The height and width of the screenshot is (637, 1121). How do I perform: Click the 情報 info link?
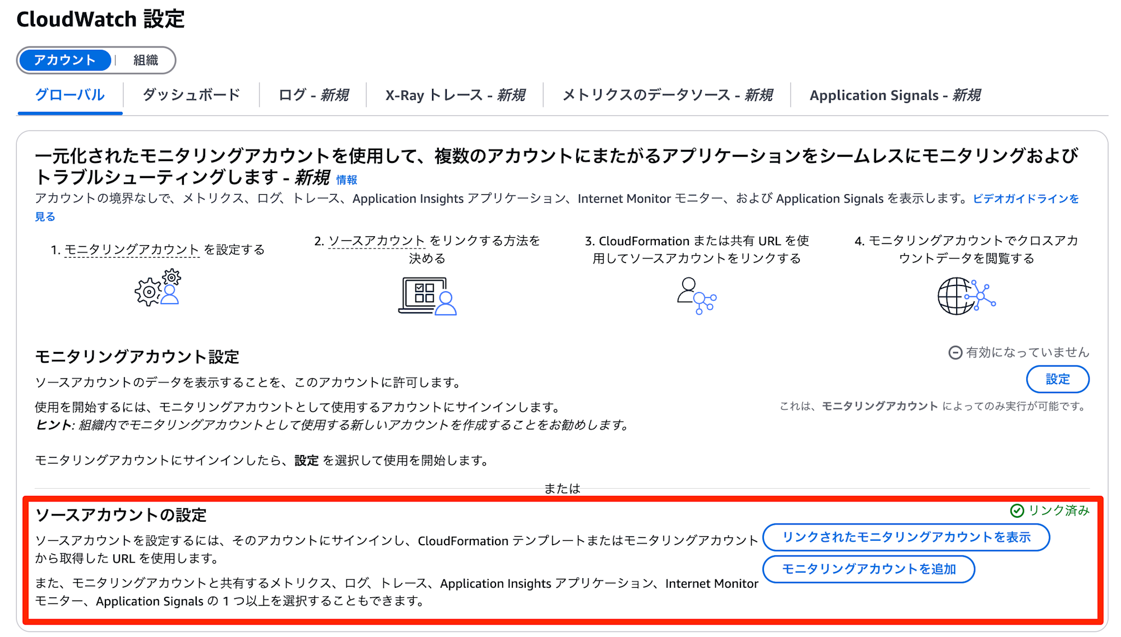coord(346,180)
